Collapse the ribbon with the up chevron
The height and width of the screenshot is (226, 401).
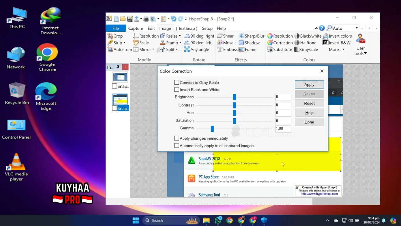(316, 28)
